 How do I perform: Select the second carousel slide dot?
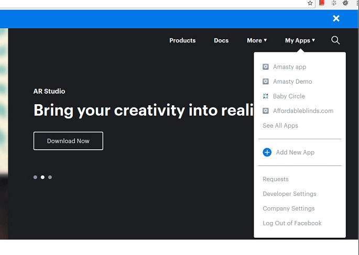click(x=42, y=177)
